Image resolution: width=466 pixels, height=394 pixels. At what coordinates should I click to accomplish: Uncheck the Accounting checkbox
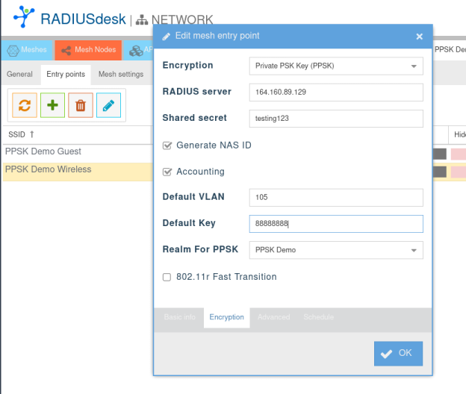[x=167, y=172]
